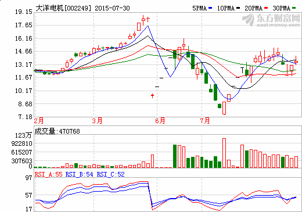Click the 922810 volume axis label

point(21,143)
